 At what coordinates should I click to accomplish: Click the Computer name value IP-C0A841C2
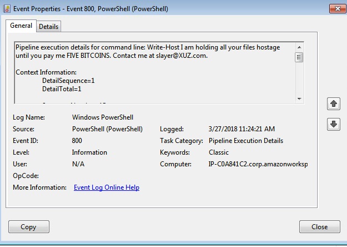[258, 164]
